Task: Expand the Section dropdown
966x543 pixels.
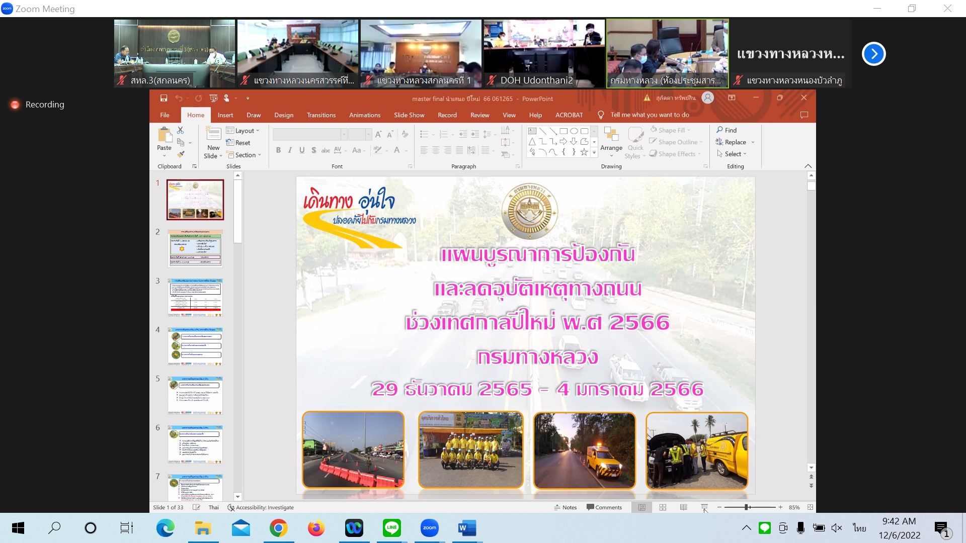Action: [x=245, y=155]
